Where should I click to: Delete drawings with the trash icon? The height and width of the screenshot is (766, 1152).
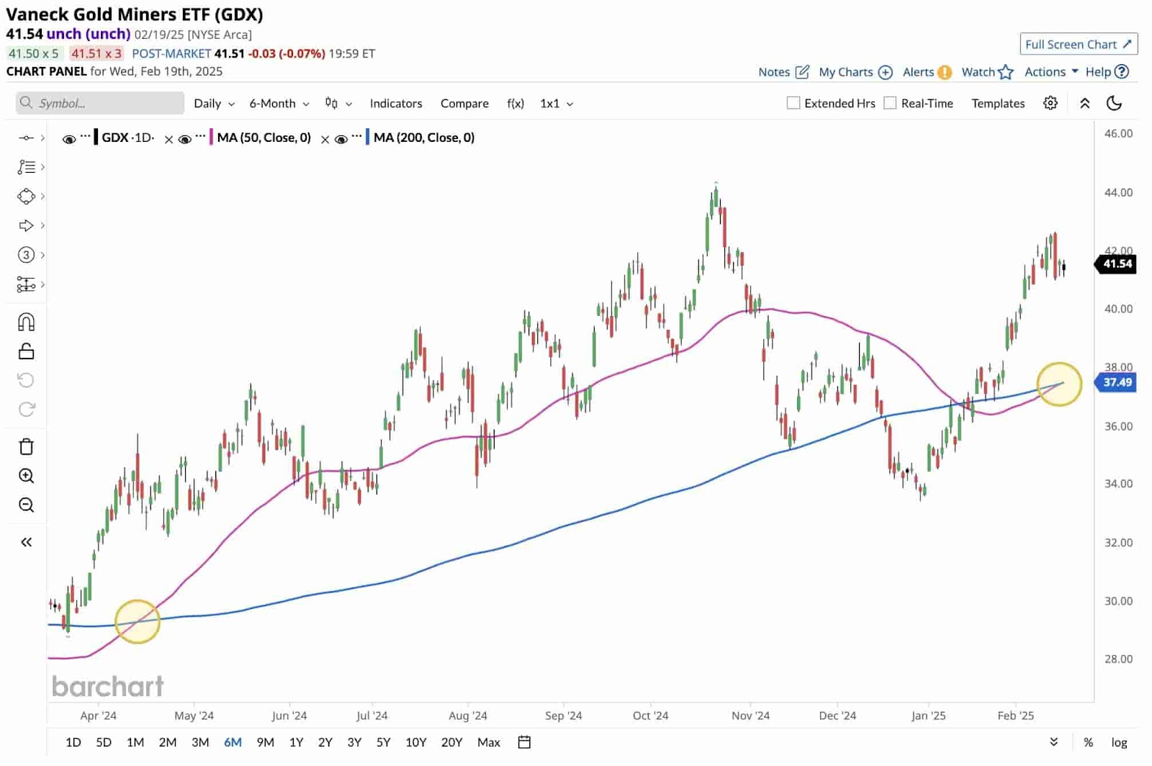(26, 446)
